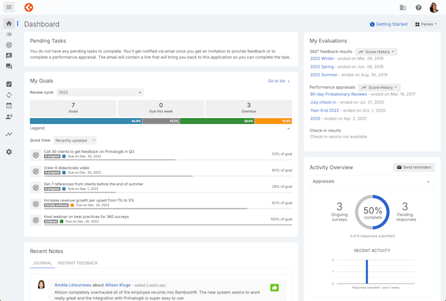Viewport: 446px width, 301px height.
Task: Open the Review cycle 2022 dropdown
Action: [x=100, y=92]
